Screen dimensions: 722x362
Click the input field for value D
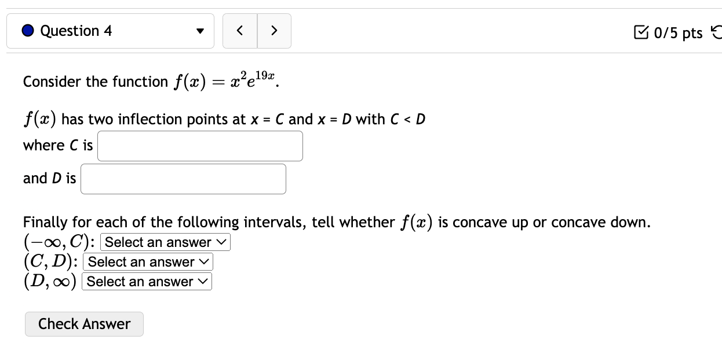point(183,179)
